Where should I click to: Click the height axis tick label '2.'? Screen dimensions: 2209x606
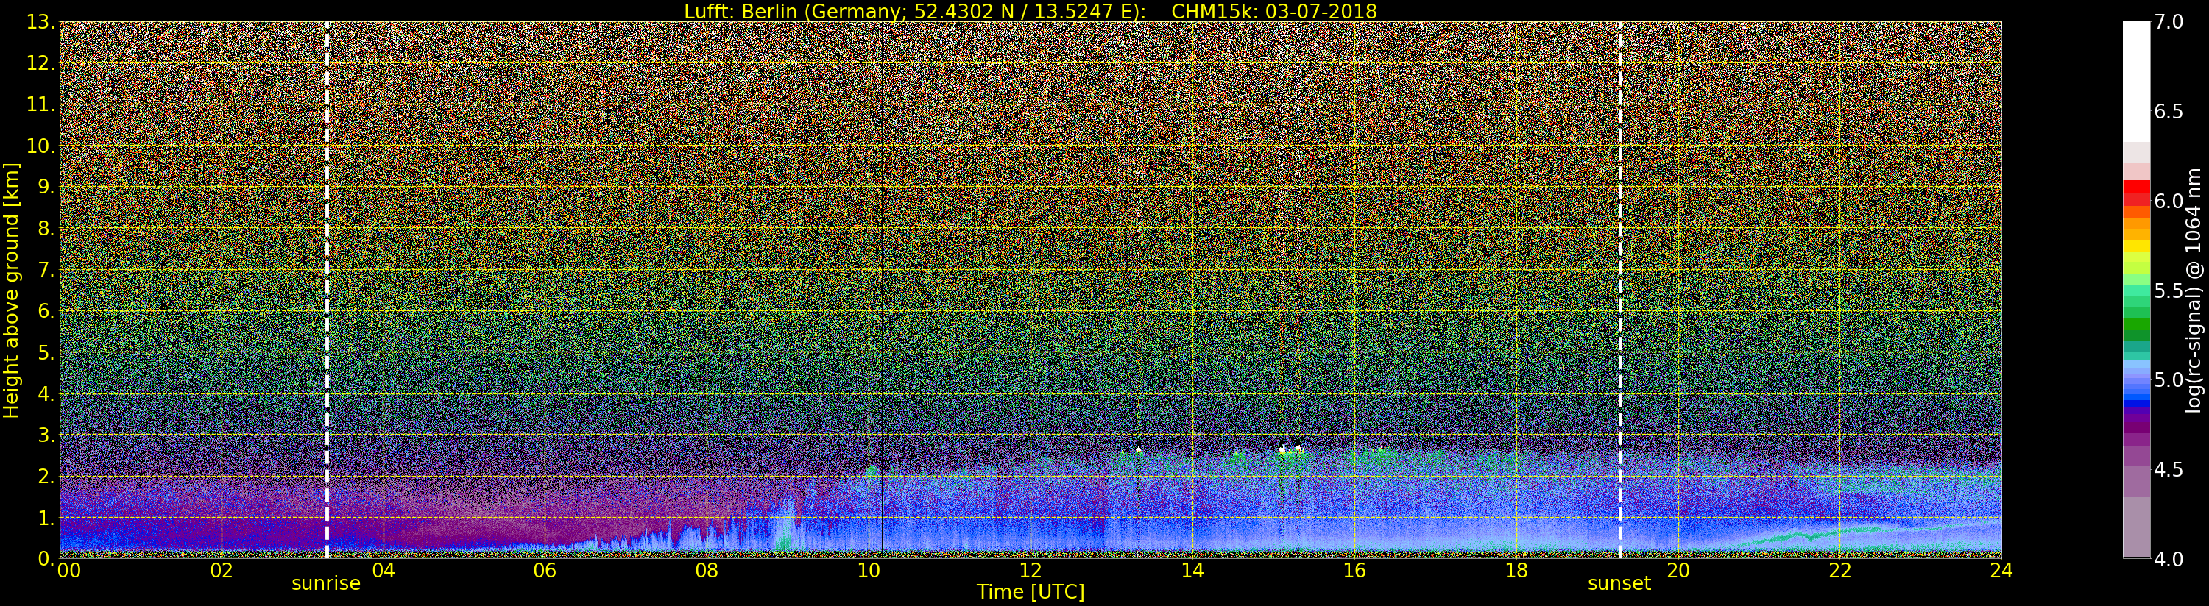click(x=46, y=476)
